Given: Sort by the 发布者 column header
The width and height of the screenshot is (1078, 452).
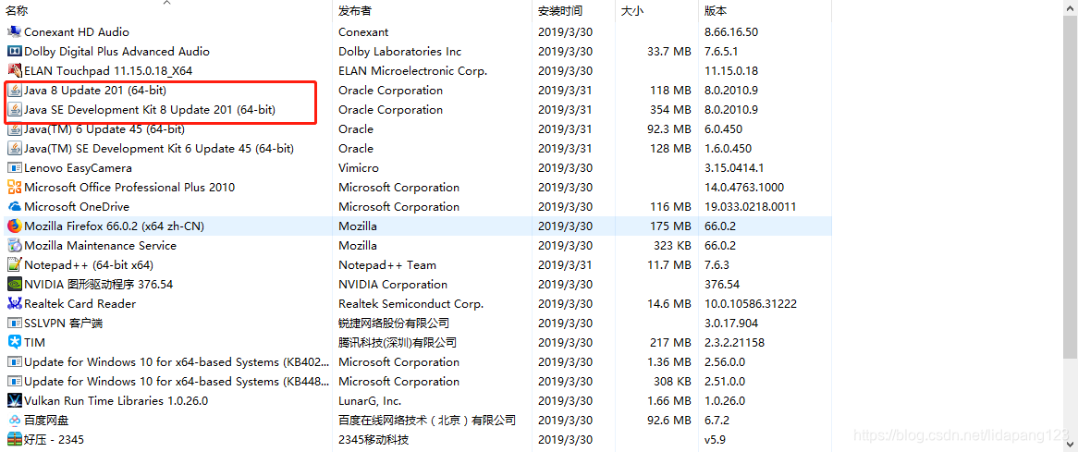Looking at the screenshot, I should 355,11.
